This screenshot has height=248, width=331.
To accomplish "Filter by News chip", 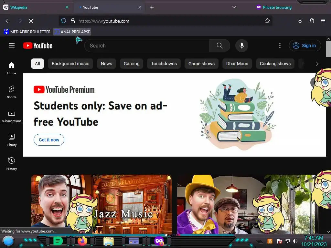I will tap(106, 64).
